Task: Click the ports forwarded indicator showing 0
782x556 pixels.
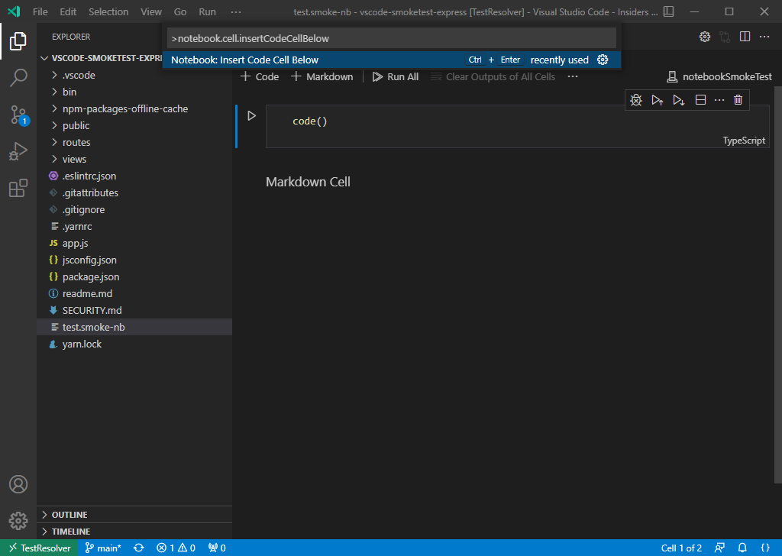Action: click(217, 548)
